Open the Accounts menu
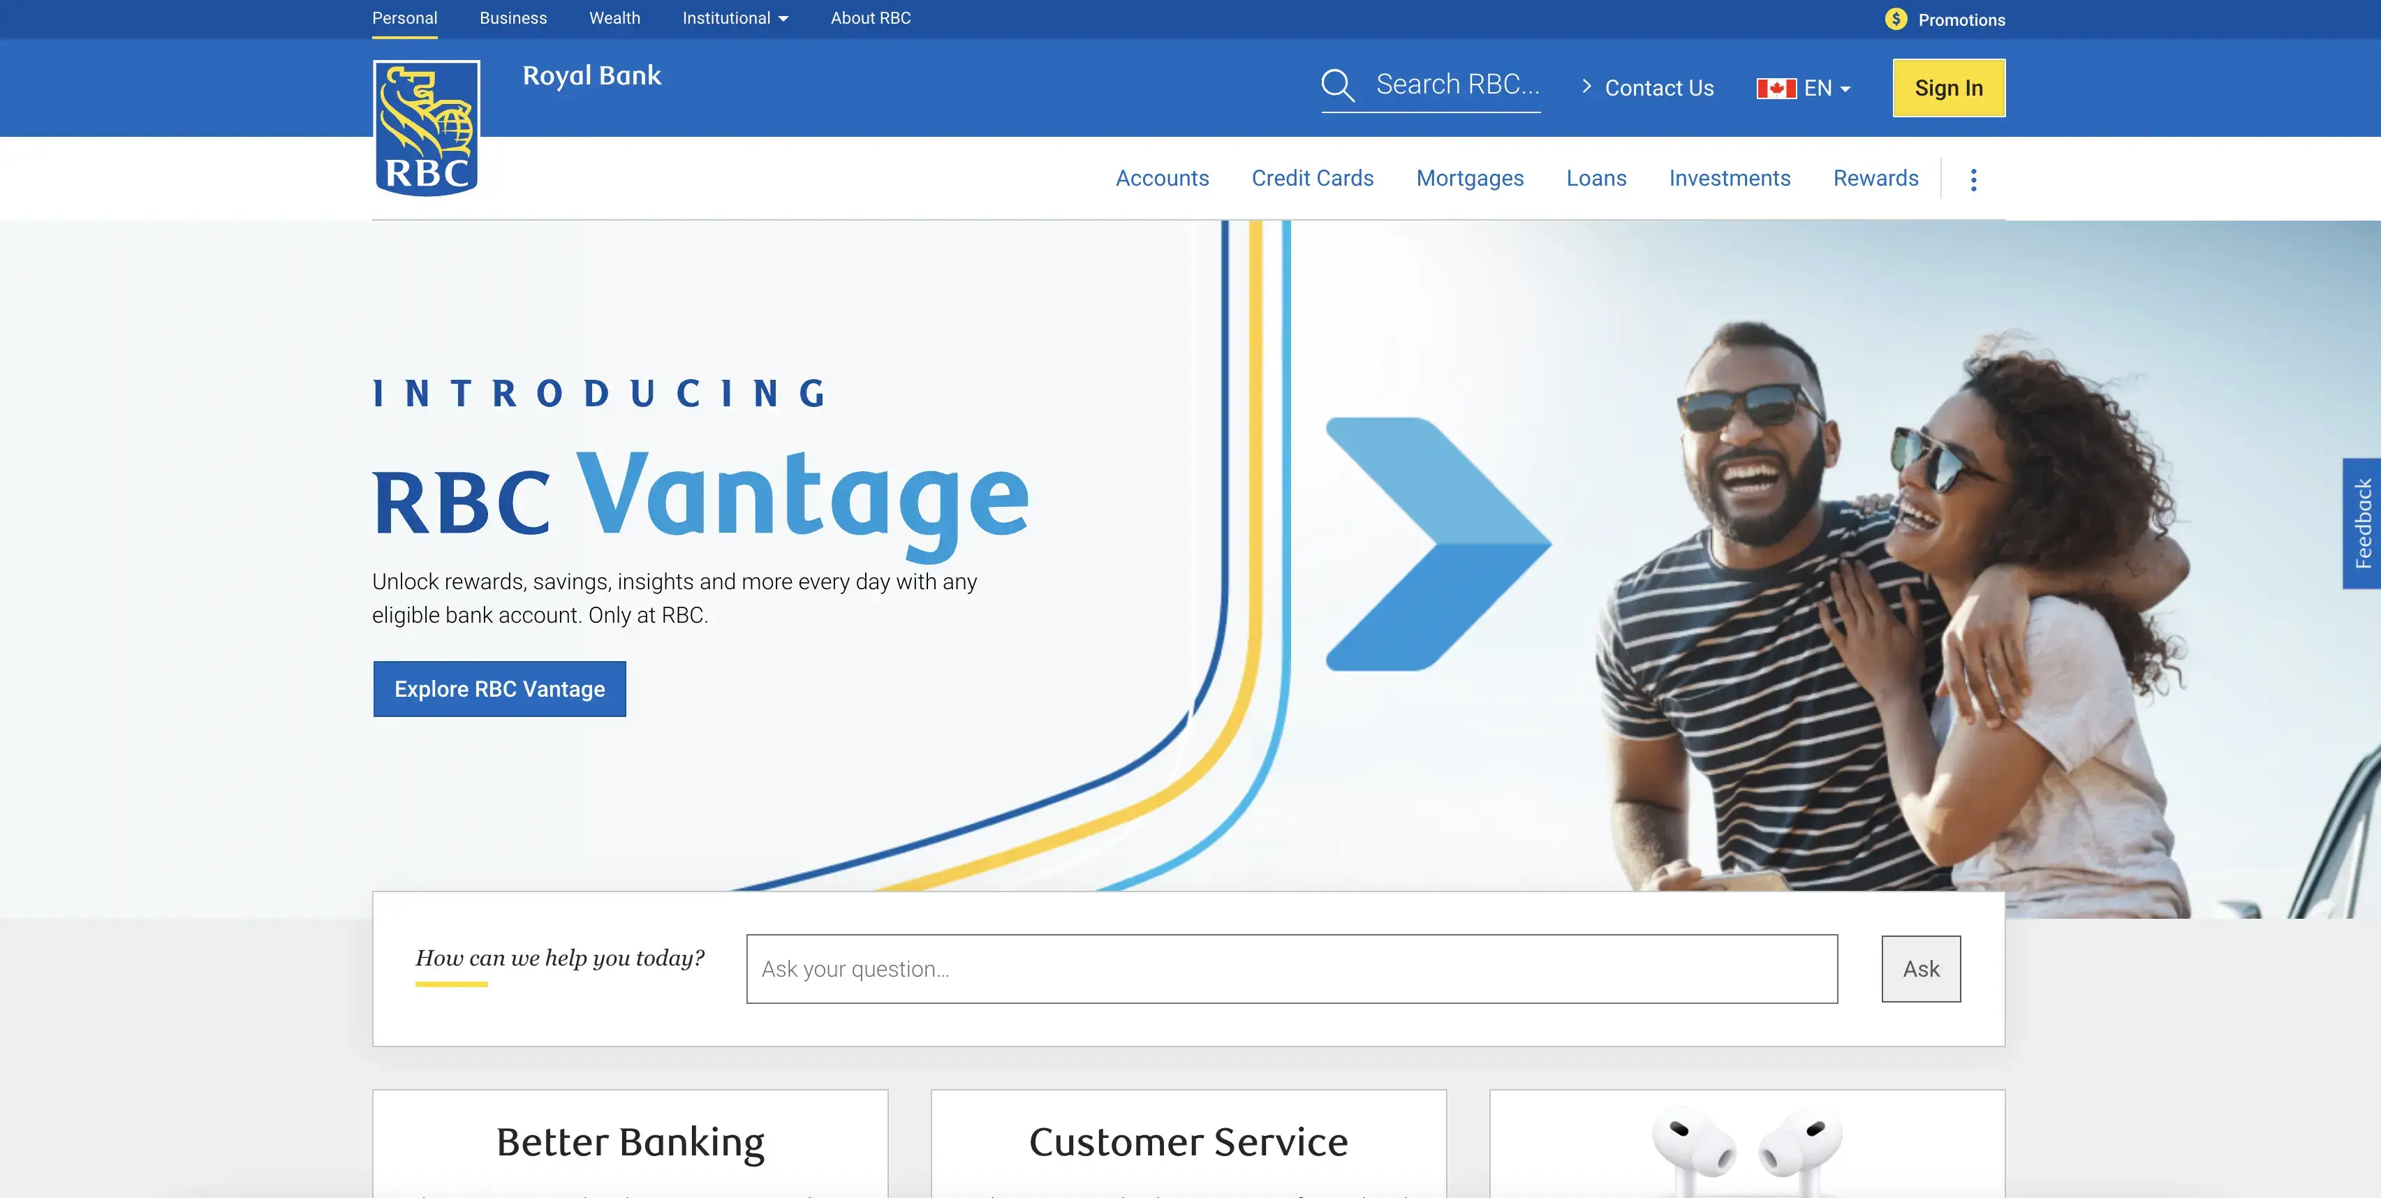Screen dimensions: 2381x1198 coord(1162,179)
